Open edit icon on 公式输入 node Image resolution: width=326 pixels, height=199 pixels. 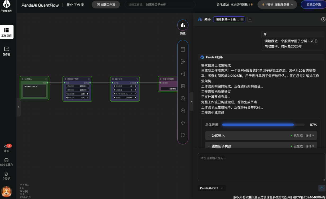click(x=46, y=79)
